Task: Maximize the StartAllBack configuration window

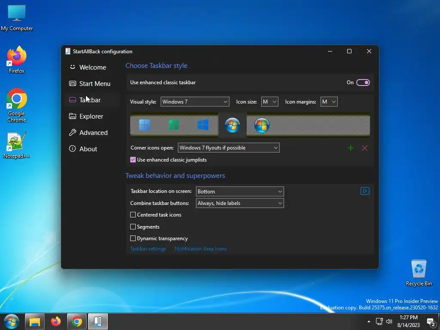Action: [349, 51]
